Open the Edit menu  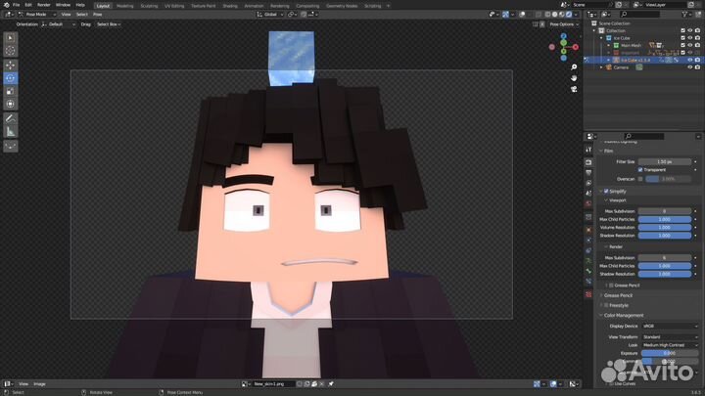(x=28, y=5)
